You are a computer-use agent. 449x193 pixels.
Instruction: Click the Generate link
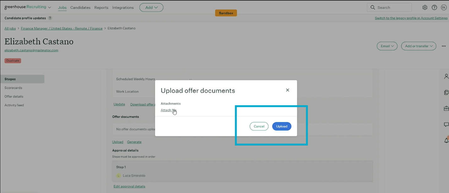point(134,142)
